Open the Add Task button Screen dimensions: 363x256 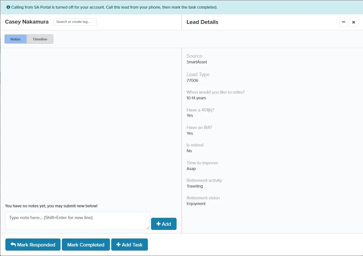click(129, 245)
